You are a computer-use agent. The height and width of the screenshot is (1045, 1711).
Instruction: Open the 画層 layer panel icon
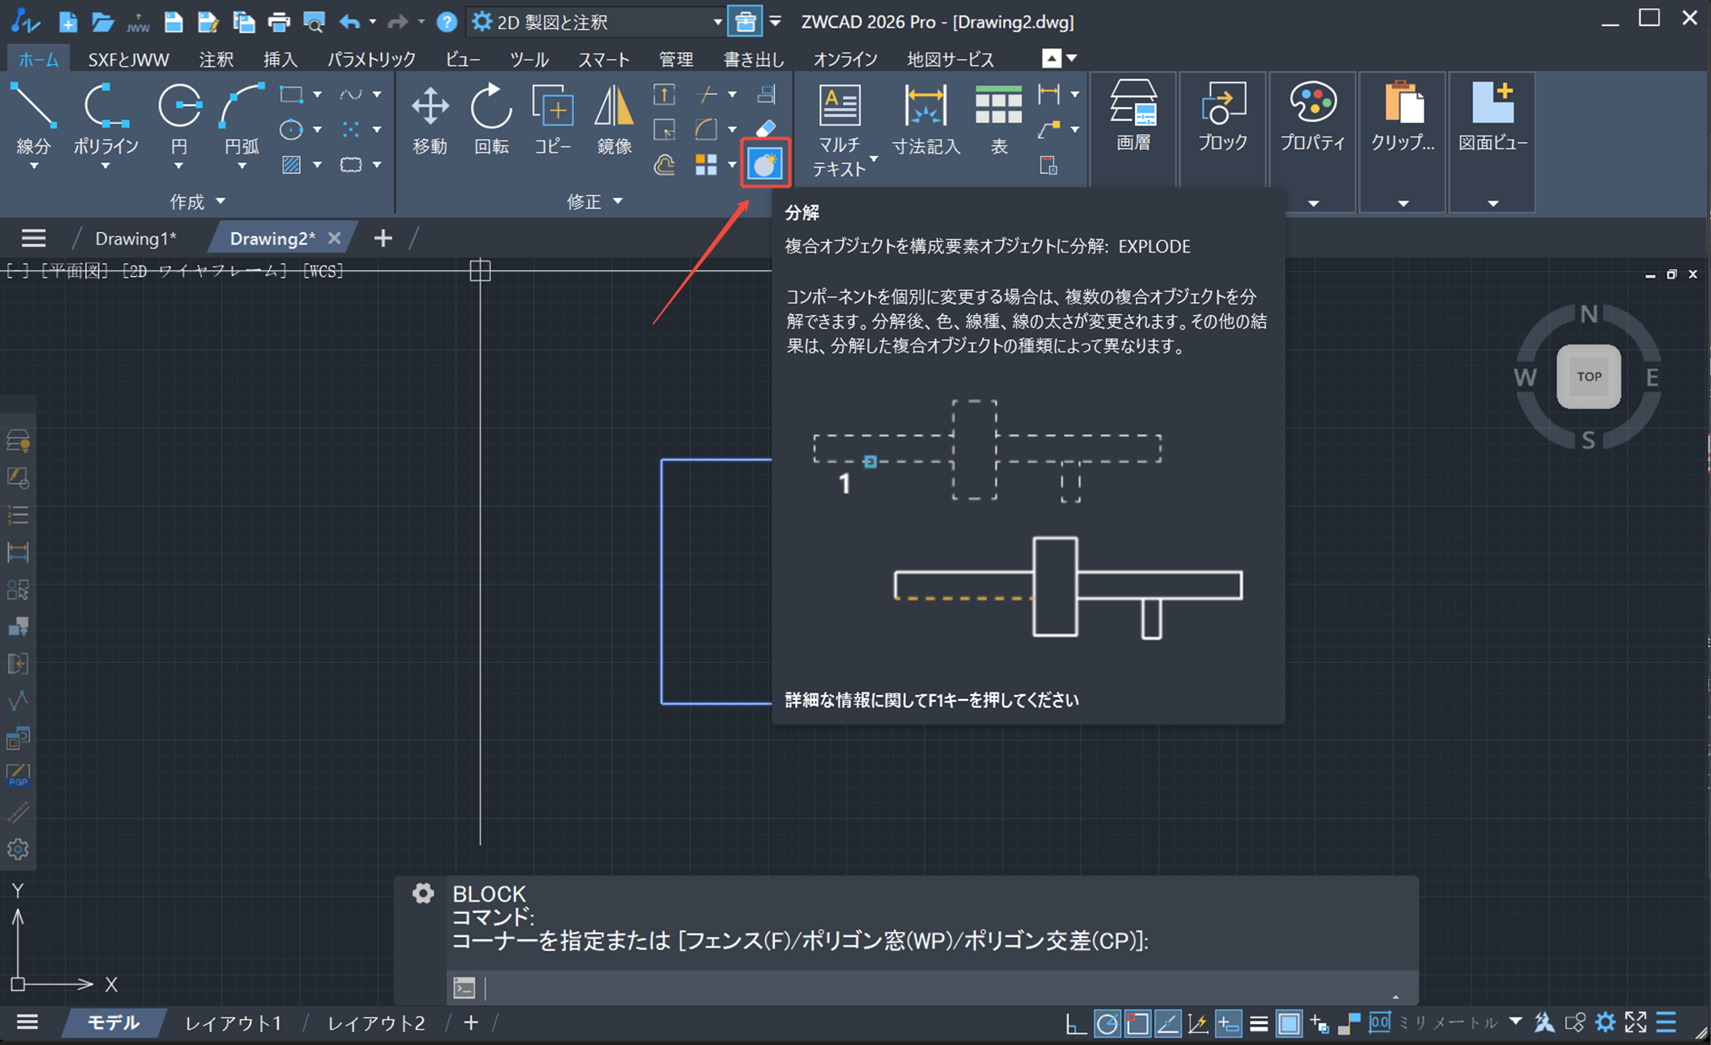[x=1133, y=106]
